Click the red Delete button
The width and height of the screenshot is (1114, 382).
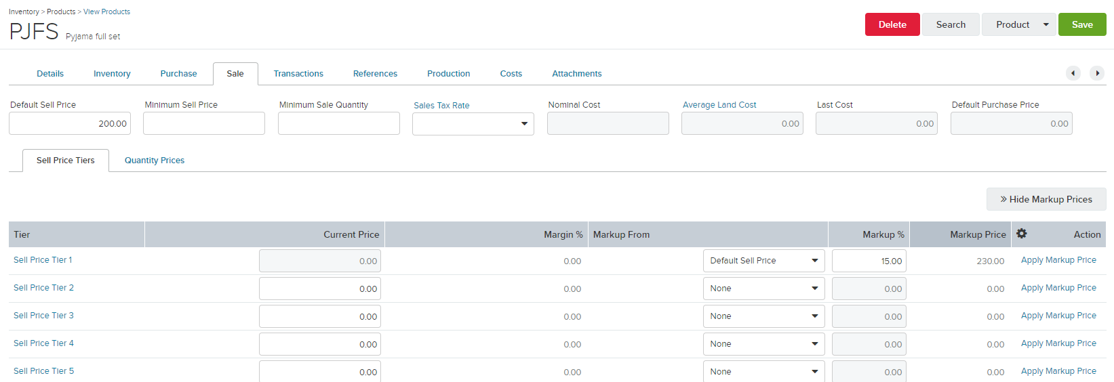[x=892, y=24]
